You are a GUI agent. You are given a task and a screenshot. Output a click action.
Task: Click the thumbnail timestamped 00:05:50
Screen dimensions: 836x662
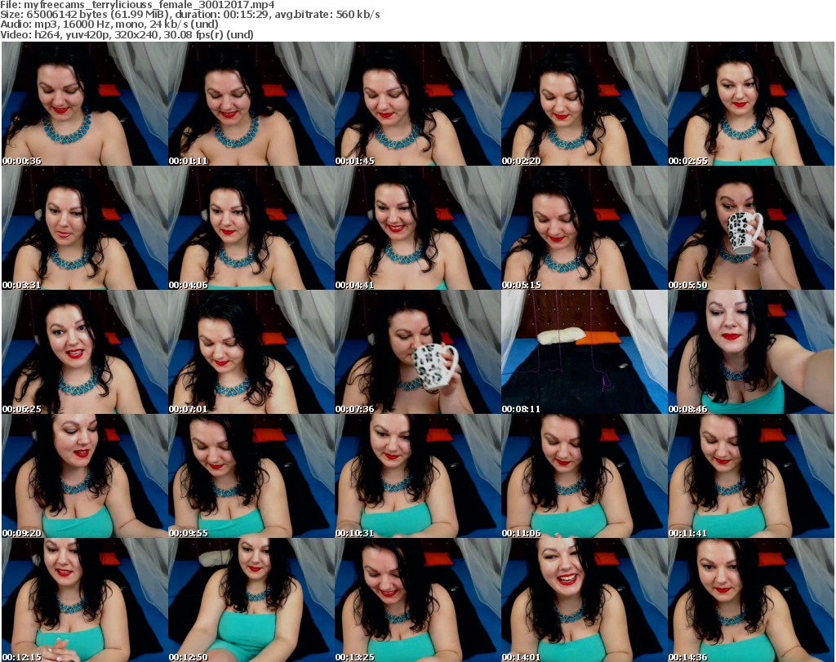pos(751,228)
